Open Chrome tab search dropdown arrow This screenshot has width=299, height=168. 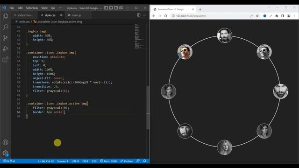point(269,7)
